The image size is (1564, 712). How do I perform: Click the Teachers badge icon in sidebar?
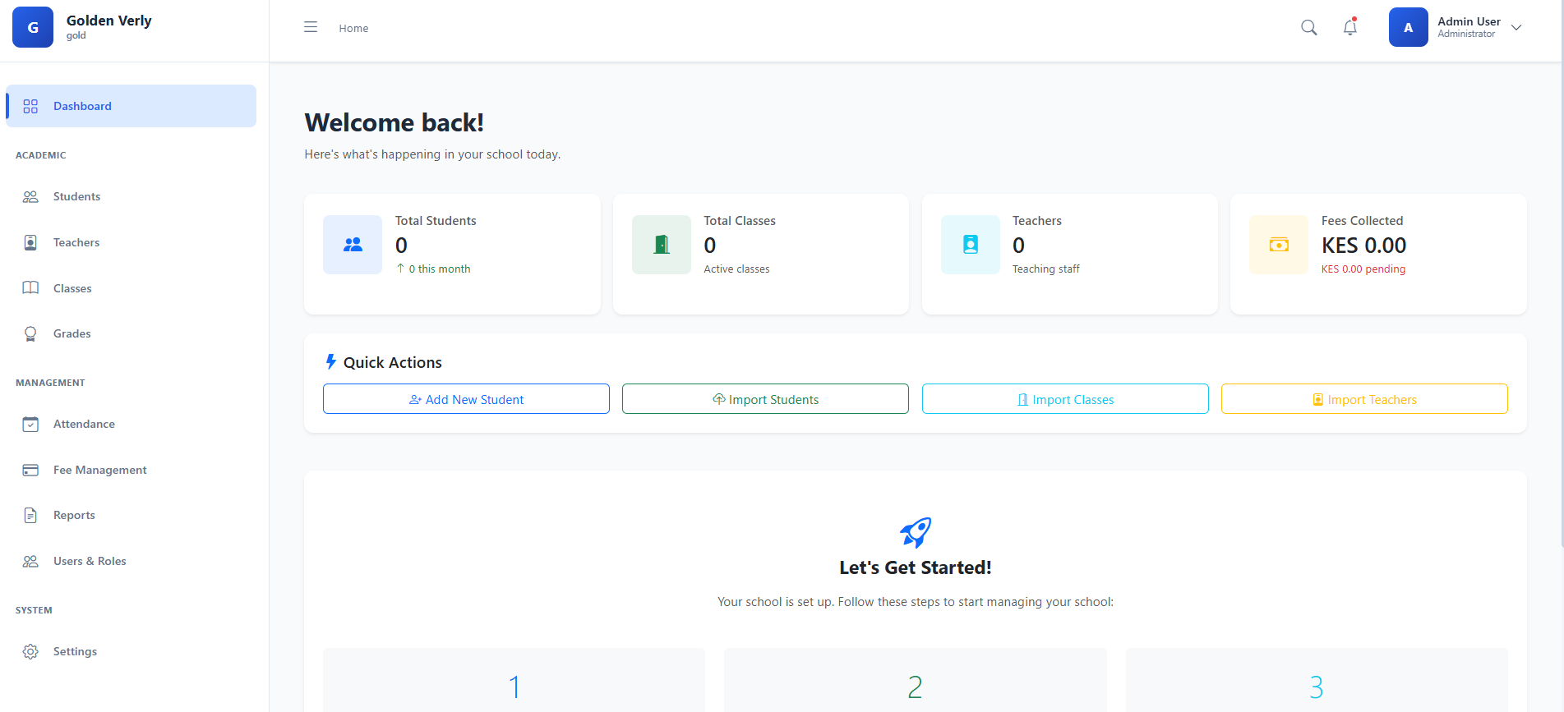pyautogui.click(x=30, y=242)
